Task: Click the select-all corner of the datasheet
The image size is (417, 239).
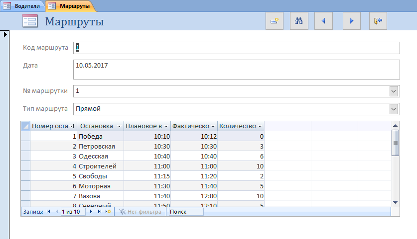Action: [25, 126]
